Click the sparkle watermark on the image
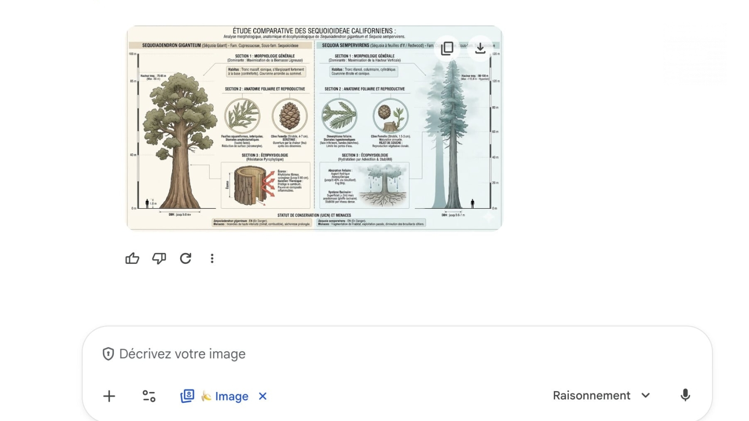Viewport: 749px width, 421px height. tap(489, 216)
